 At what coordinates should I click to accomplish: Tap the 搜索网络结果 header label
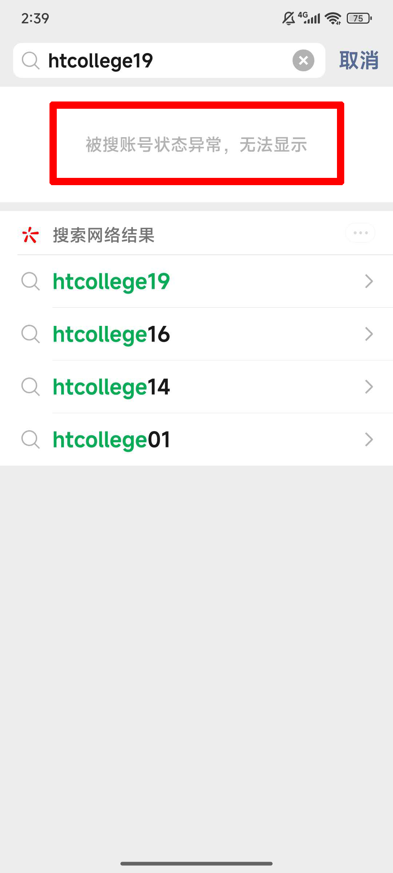point(104,235)
